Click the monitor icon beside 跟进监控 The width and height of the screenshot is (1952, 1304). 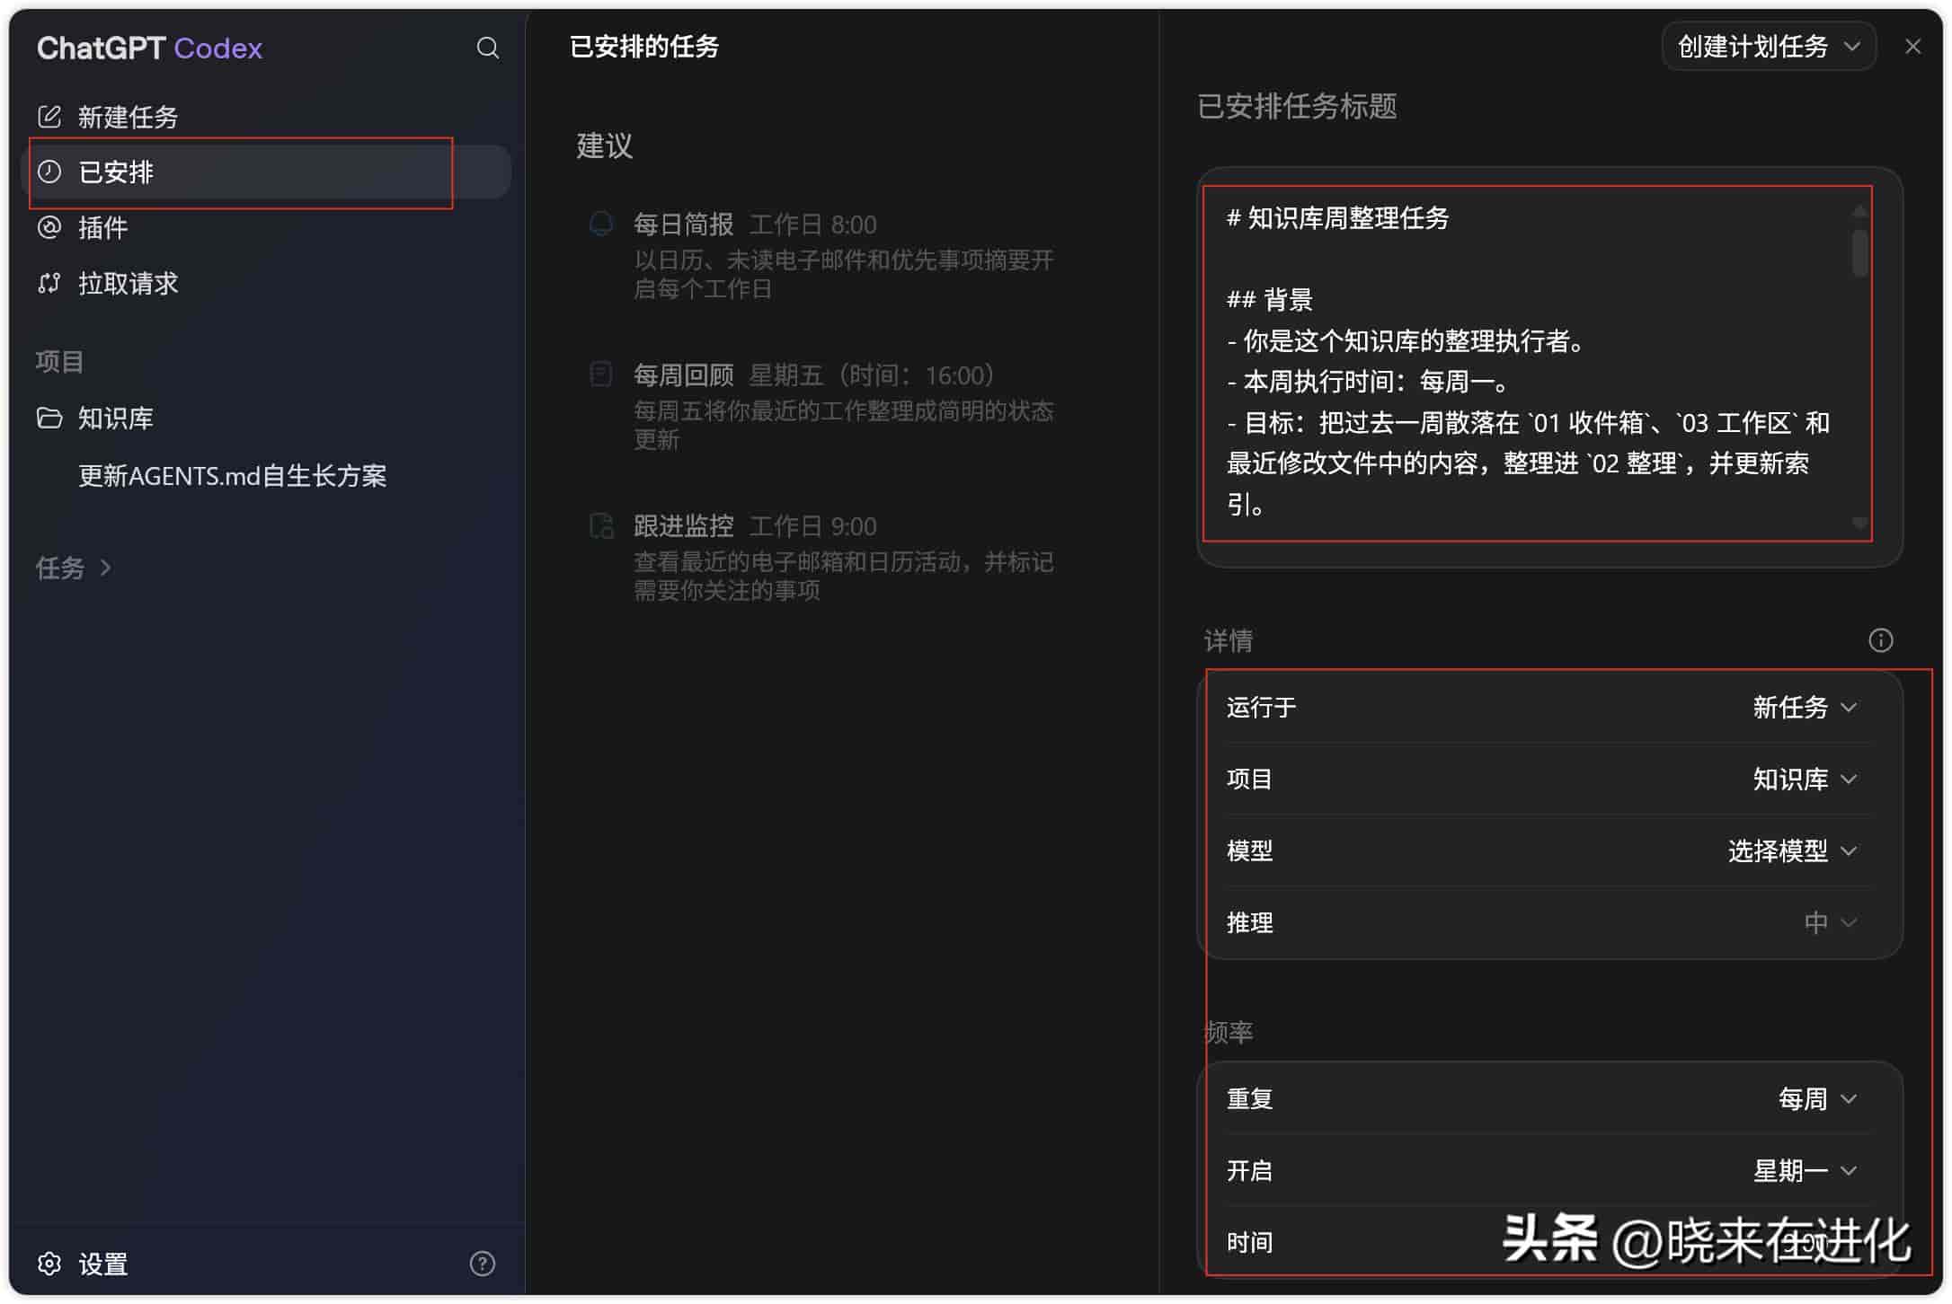601,525
